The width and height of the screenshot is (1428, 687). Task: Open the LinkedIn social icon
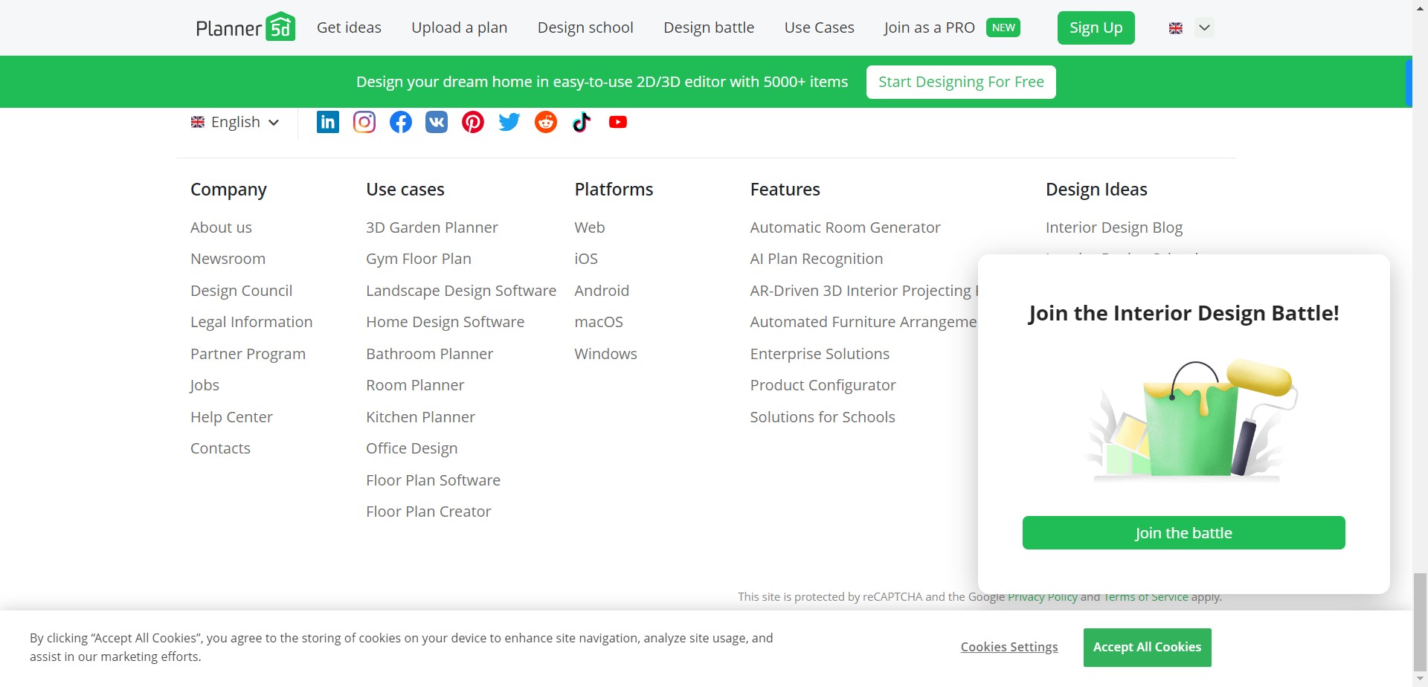pos(327,122)
